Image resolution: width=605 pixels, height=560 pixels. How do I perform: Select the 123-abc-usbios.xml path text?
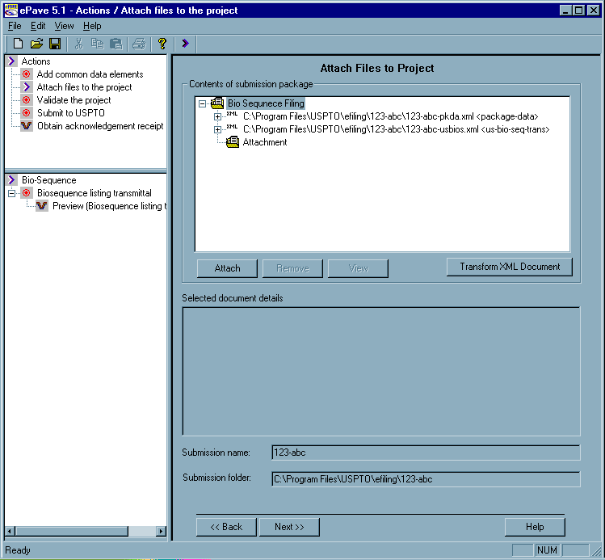pyautogui.click(x=397, y=129)
